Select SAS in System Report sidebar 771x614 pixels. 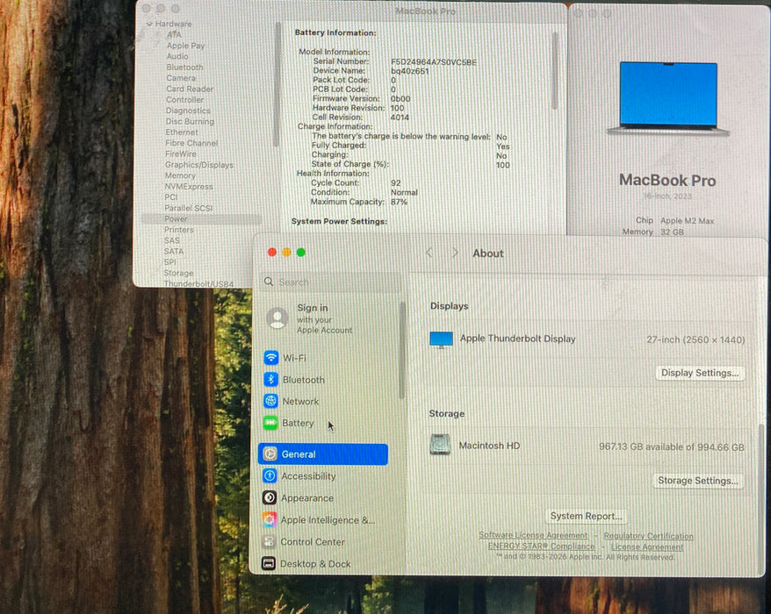click(171, 240)
